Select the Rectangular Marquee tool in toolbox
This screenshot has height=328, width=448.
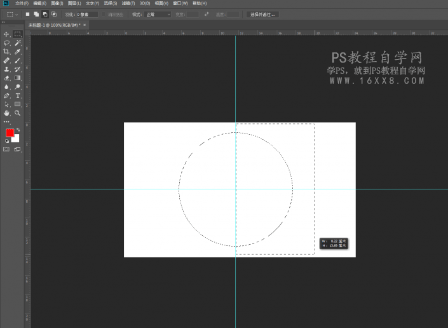click(17, 34)
